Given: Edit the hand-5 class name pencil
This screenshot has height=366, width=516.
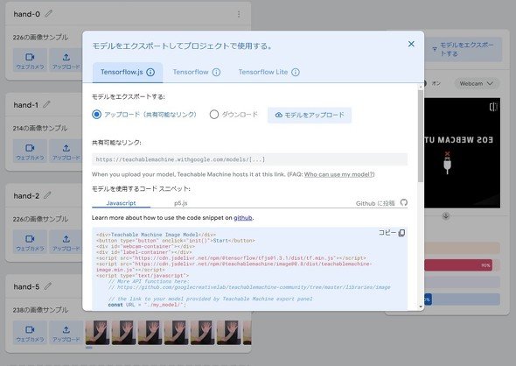Looking at the screenshot, I should point(48,286).
